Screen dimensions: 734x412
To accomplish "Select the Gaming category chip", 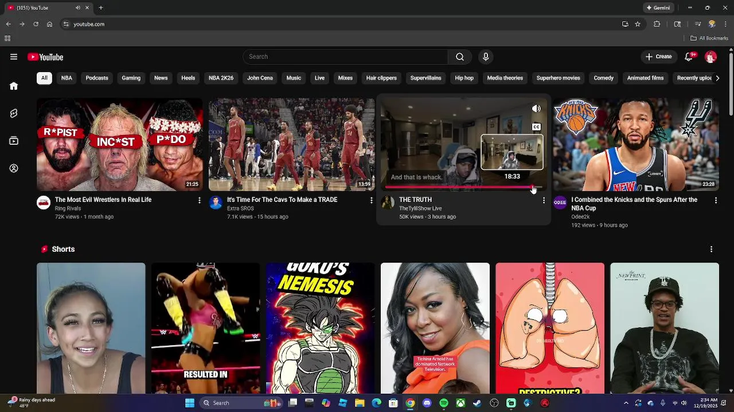I will point(131,78).
